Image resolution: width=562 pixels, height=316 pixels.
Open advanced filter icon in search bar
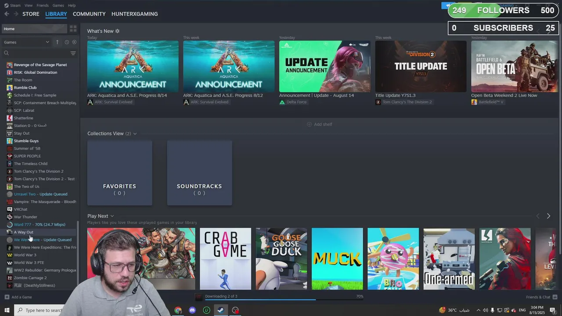coord(73,53)
